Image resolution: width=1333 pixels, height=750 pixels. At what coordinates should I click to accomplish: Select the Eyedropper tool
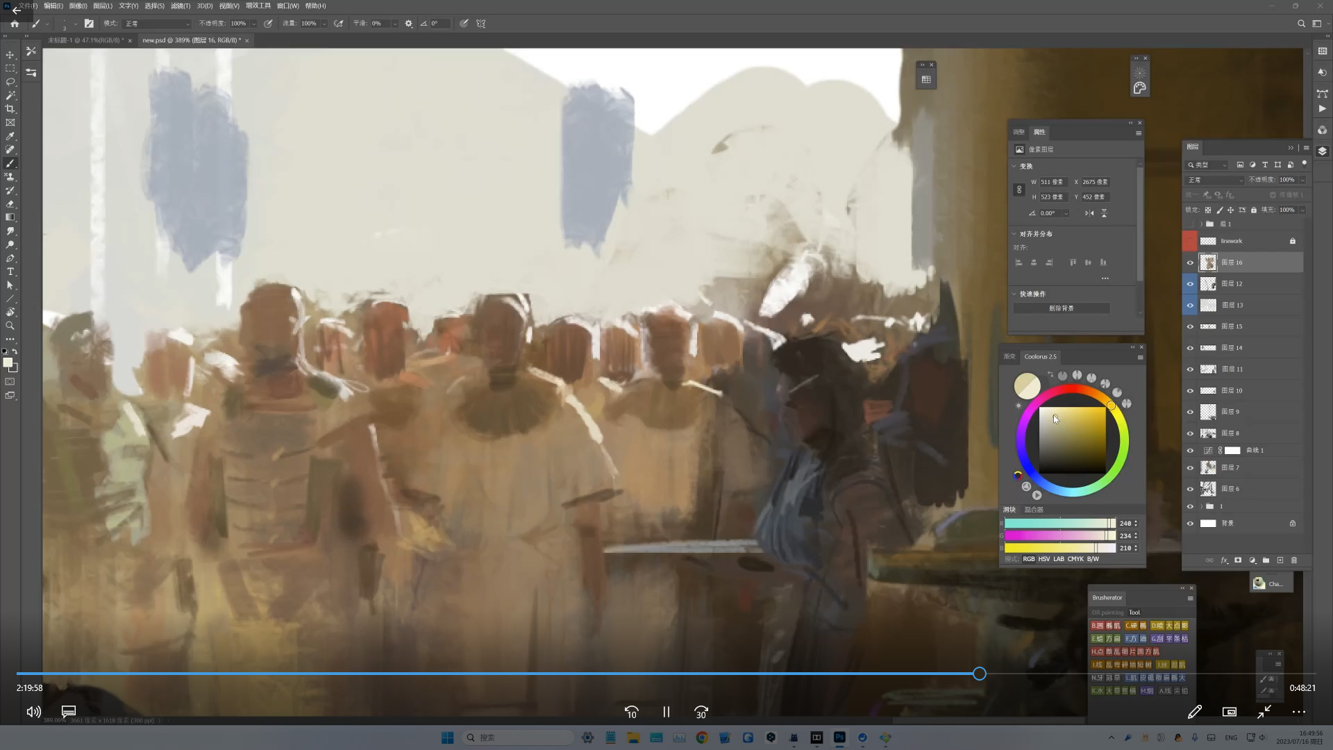pos(10,136)
